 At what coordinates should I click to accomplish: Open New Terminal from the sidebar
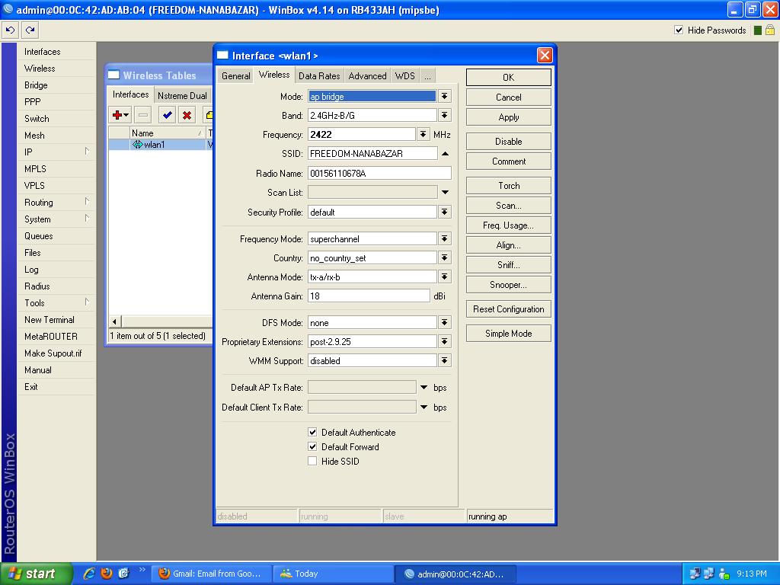pos(56,320)
